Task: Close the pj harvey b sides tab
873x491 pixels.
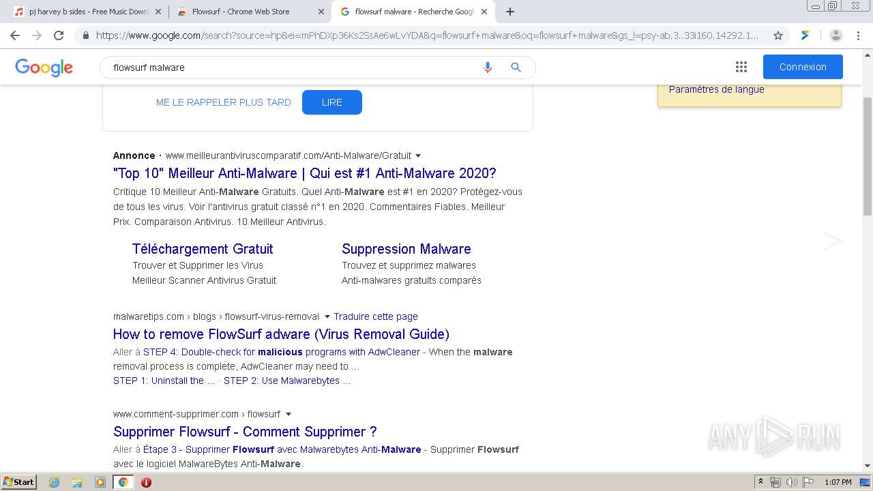Action: (158, 12)
